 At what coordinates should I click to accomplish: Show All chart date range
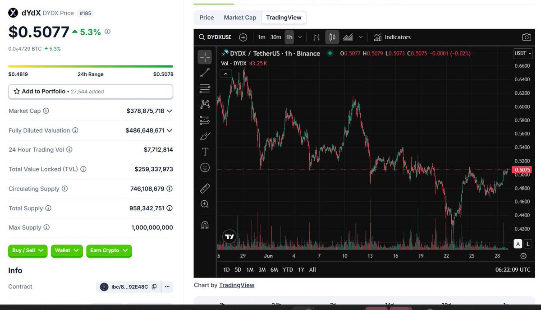point(312,270)
